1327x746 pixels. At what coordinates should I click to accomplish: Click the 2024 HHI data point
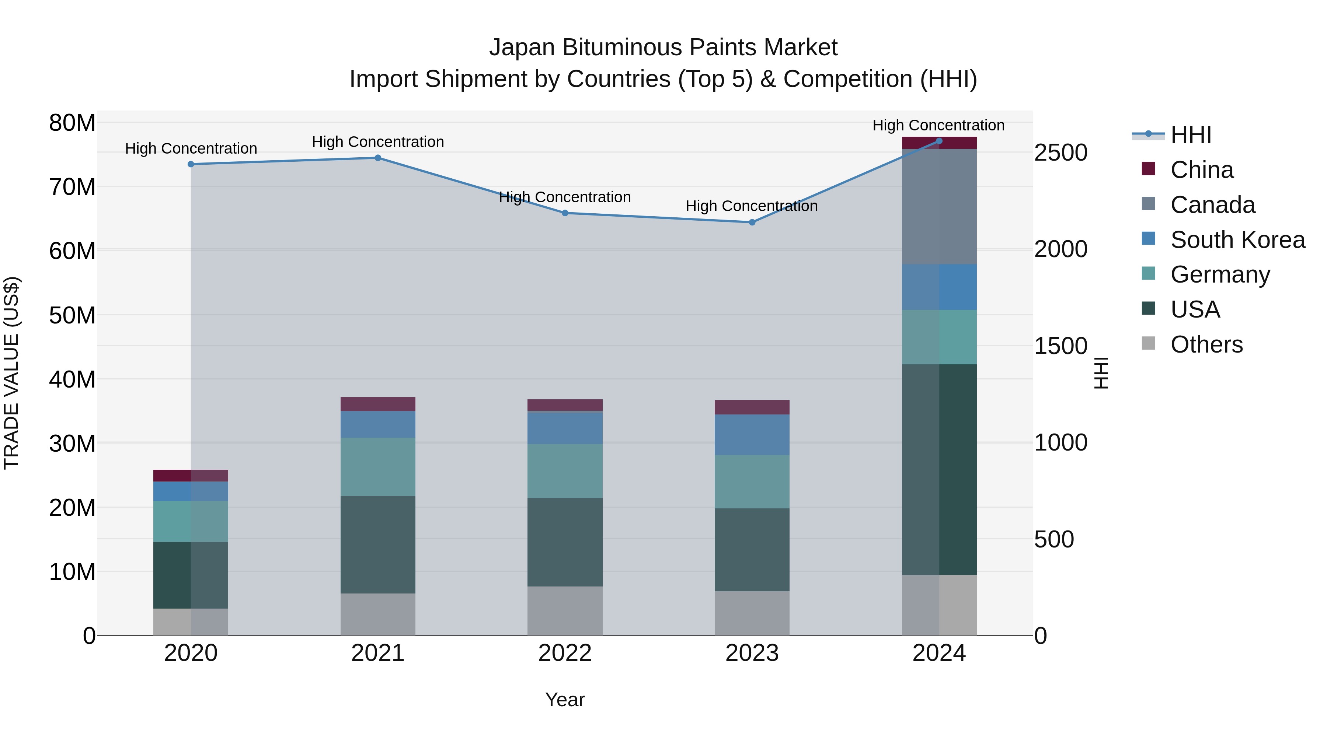(x=939, y=141)
